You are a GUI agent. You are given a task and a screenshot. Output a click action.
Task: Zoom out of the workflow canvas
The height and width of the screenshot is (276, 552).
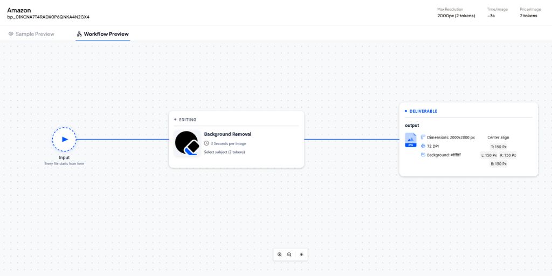289,254
